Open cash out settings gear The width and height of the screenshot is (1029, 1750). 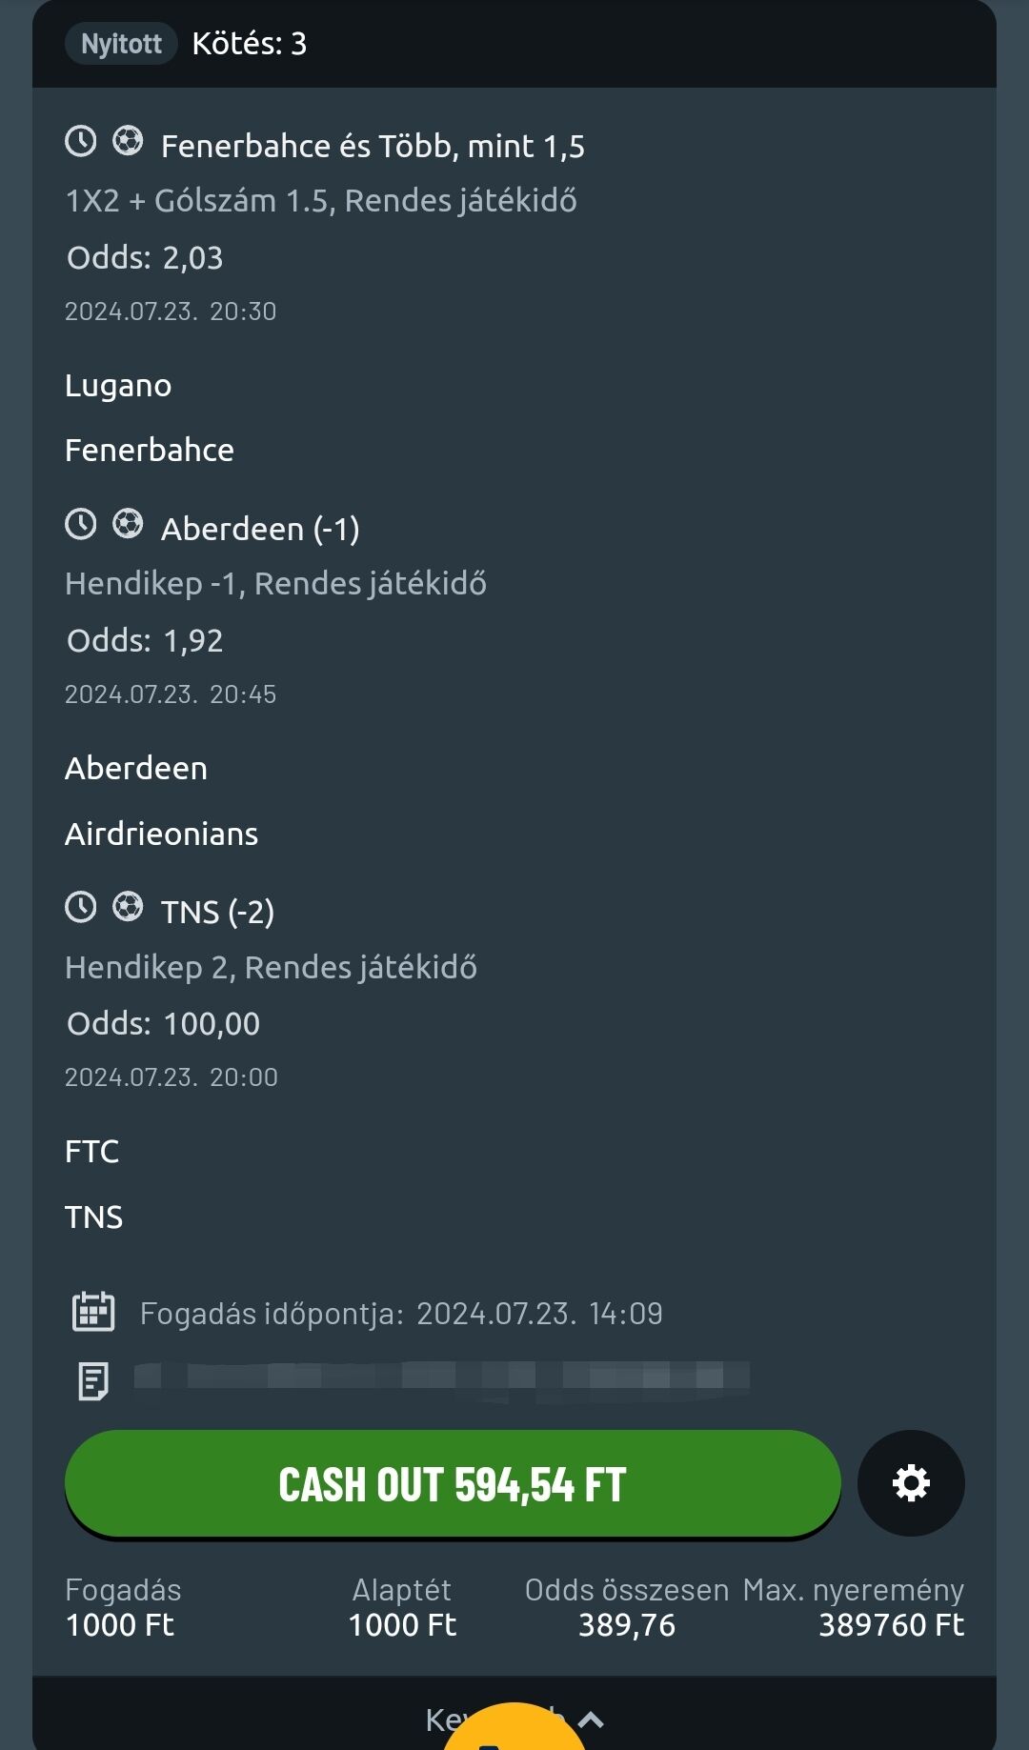pos(911,1483)
